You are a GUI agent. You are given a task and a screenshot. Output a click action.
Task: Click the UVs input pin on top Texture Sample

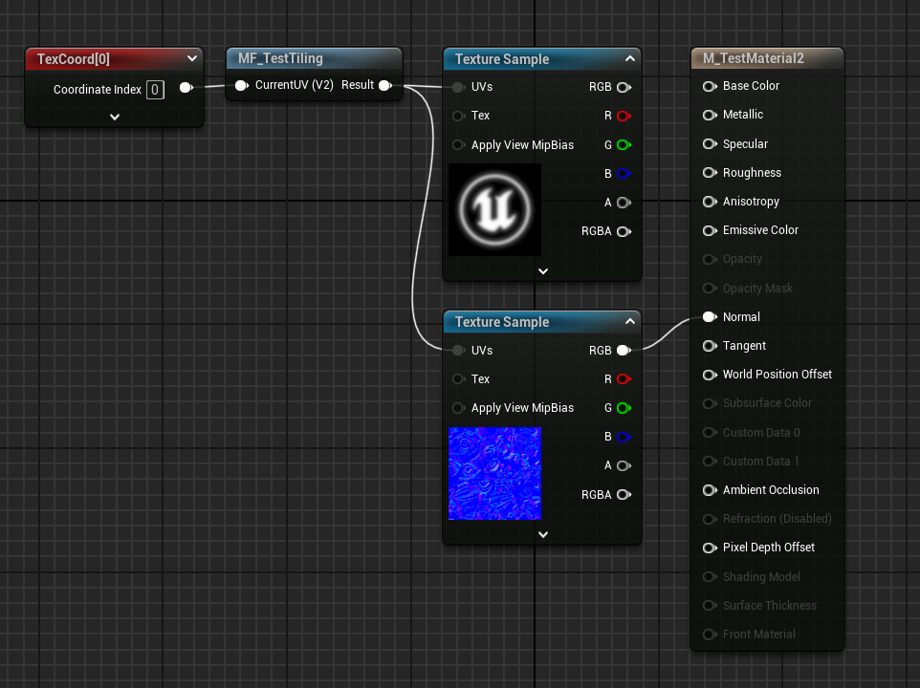460,87
